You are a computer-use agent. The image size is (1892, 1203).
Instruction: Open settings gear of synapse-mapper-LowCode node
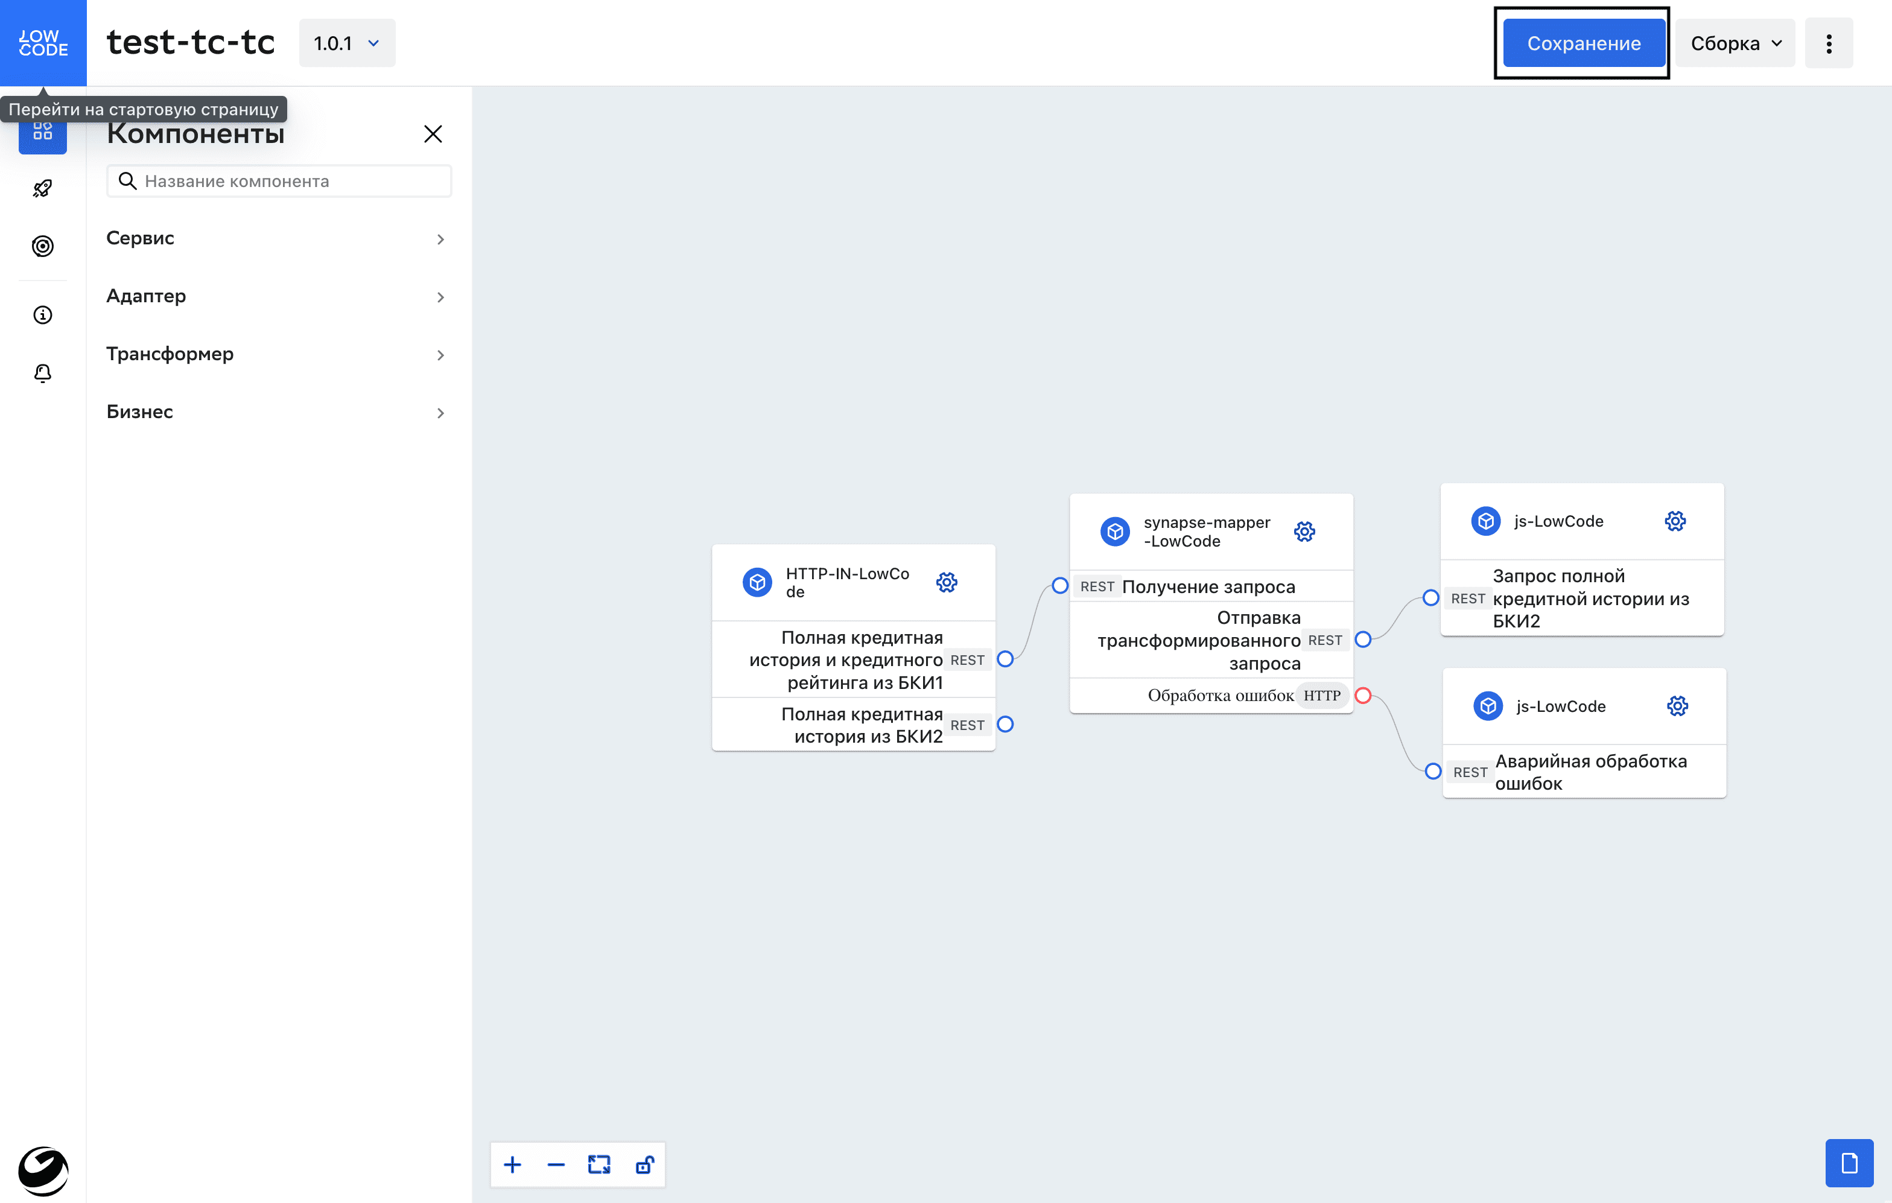[1304, 532]
